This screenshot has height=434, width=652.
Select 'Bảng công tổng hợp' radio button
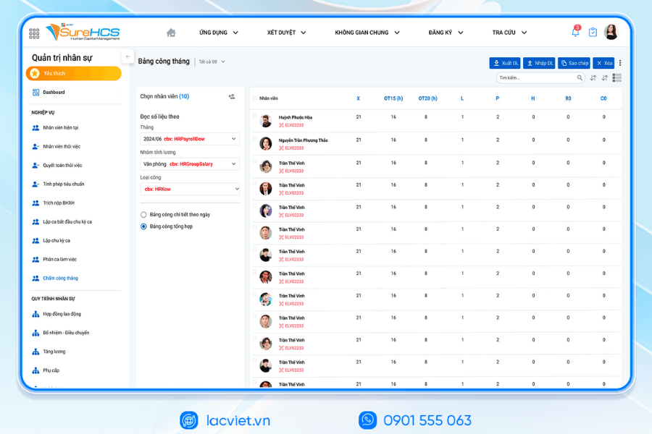click(143, 226)
